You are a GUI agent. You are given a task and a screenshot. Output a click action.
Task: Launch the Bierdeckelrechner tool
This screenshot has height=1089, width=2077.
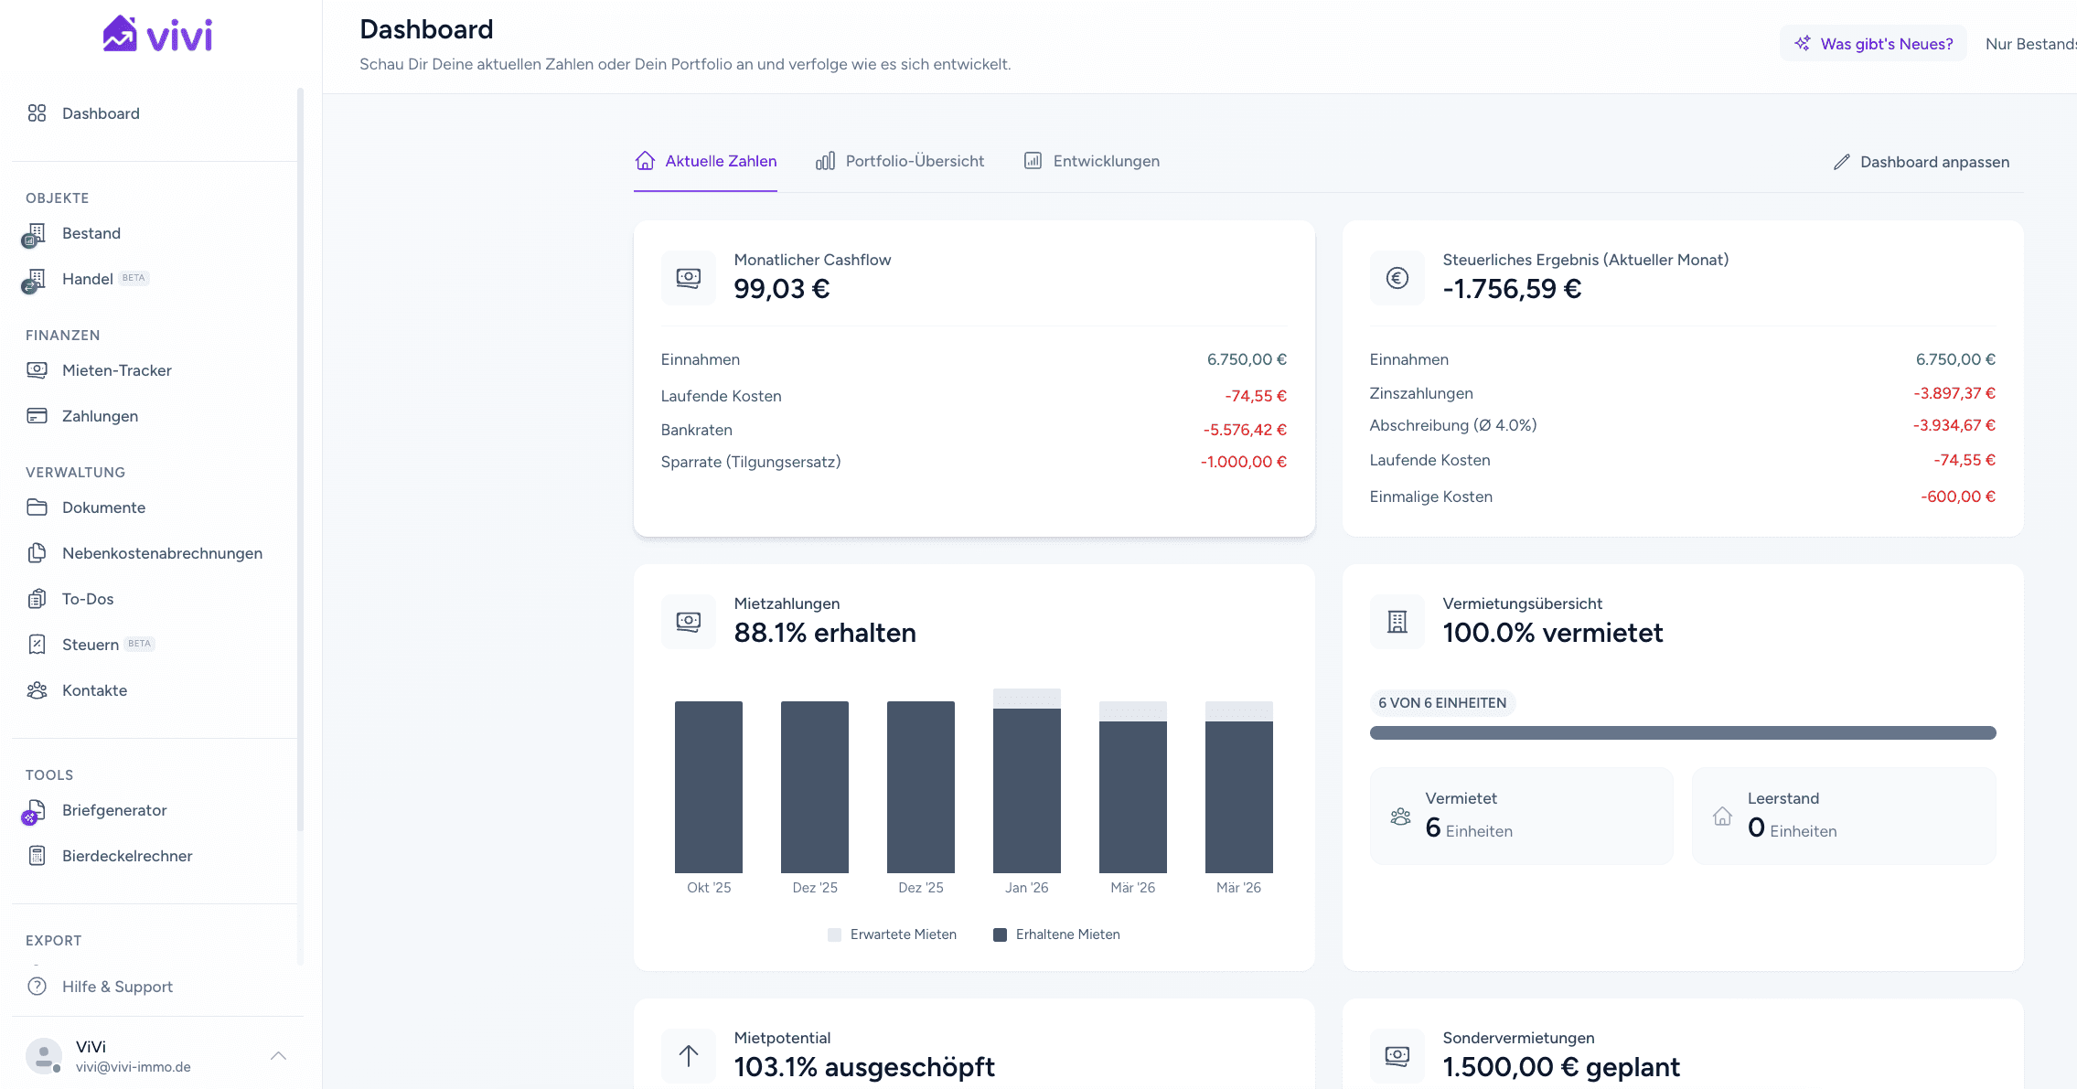tap(126, 856)
